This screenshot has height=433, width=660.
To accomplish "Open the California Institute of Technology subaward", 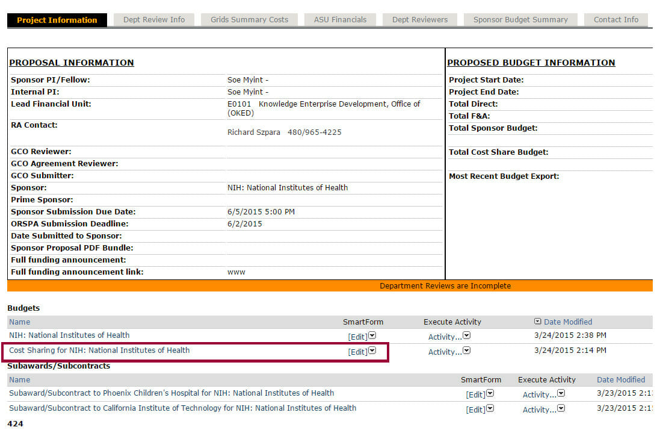I will click(182, 408).
